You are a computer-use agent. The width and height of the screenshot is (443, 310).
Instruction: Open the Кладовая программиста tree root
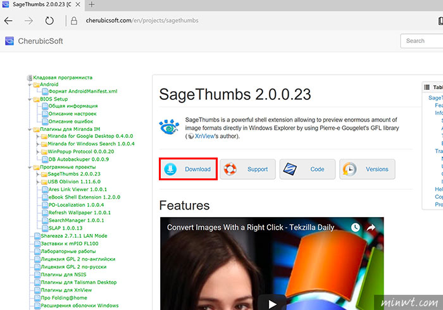coord(63,77)
